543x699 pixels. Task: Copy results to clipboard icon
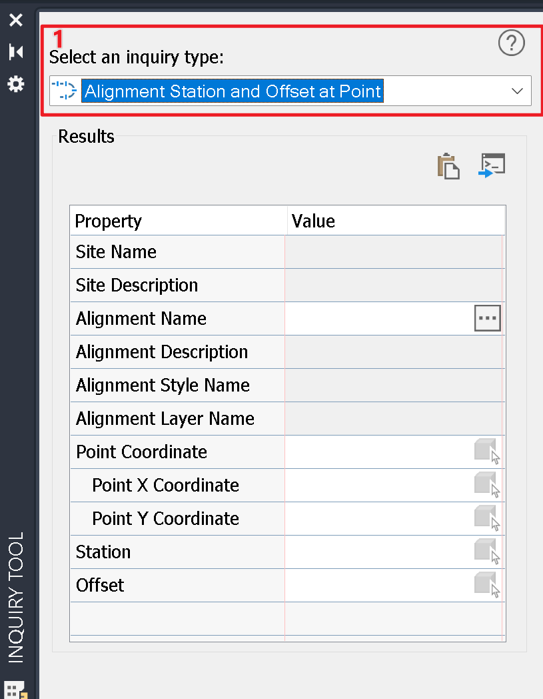point(448,166)
